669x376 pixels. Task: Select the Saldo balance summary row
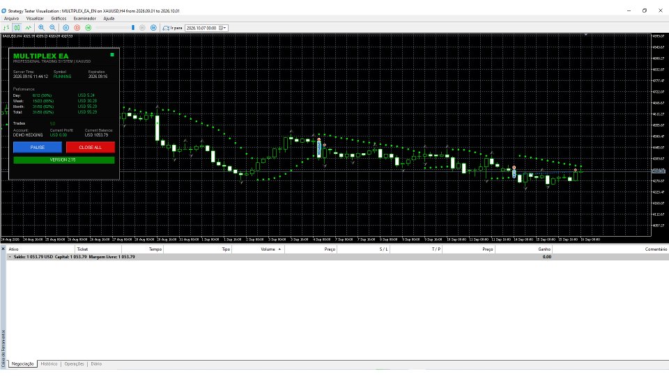pos(337,257)
